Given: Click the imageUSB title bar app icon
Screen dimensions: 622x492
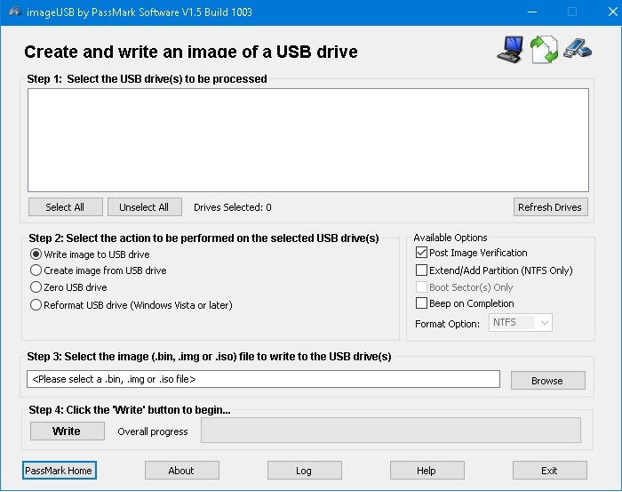Looking at the screenshot, I should [15, 12].
